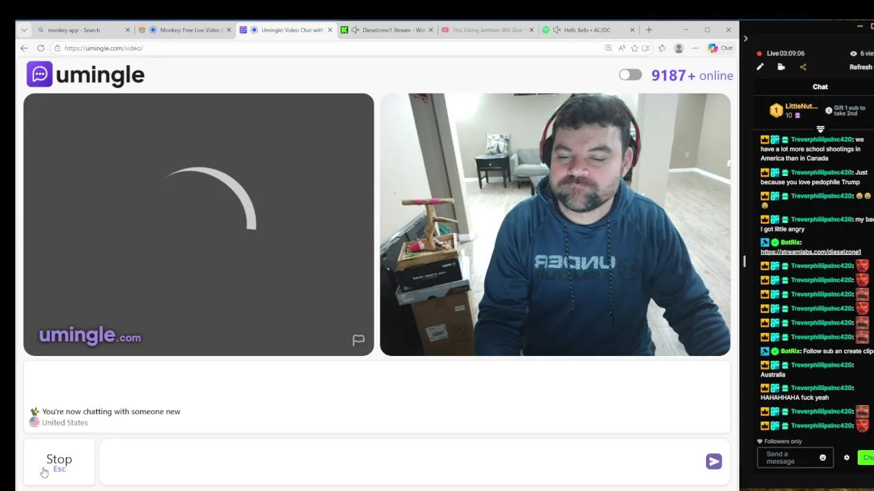Focus the Send a message box in stream chat
Screen dimensions: 874x491
point(787,458)
